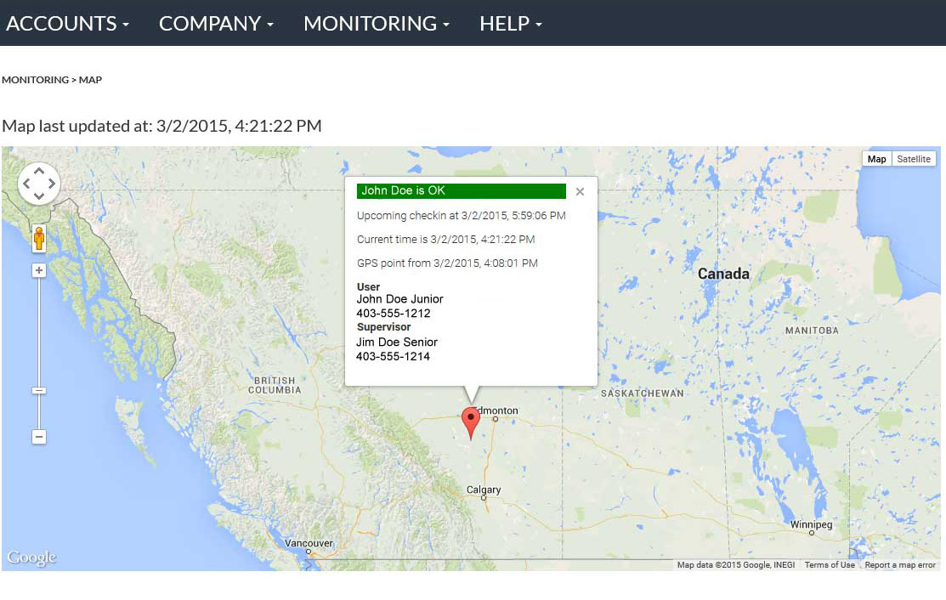Click the Terms of Use link
Image resolution: width=946 pixels, height=600 pixels.
point(830,565)
